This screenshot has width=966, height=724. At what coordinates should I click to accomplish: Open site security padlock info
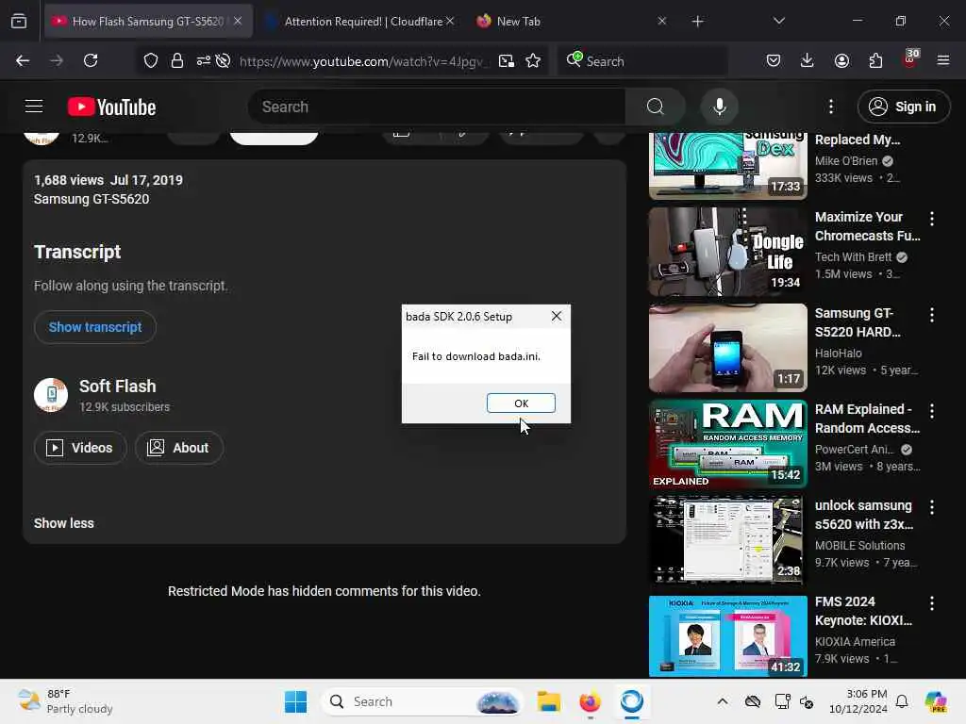[176, 60]
